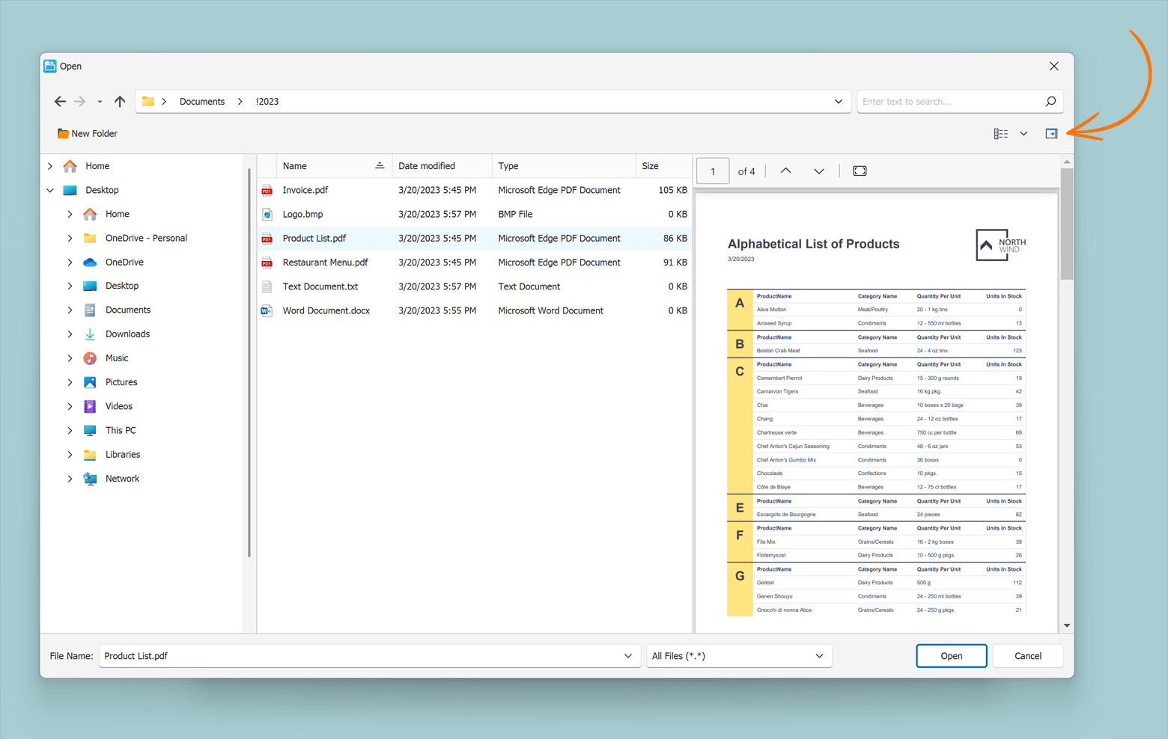Go to previous page of PDF preview
Screen dimensions: 1168x739
pyautogui.click(x=785, y=171)
